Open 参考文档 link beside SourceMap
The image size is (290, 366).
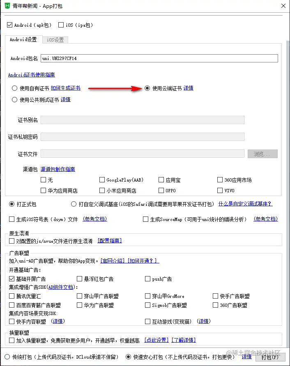266,219
